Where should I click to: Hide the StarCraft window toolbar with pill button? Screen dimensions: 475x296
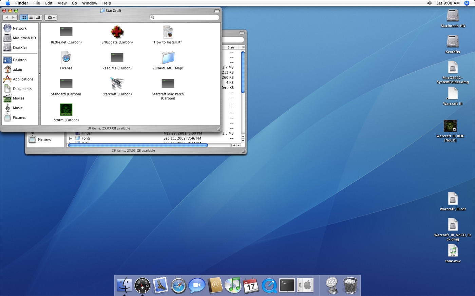217,11
